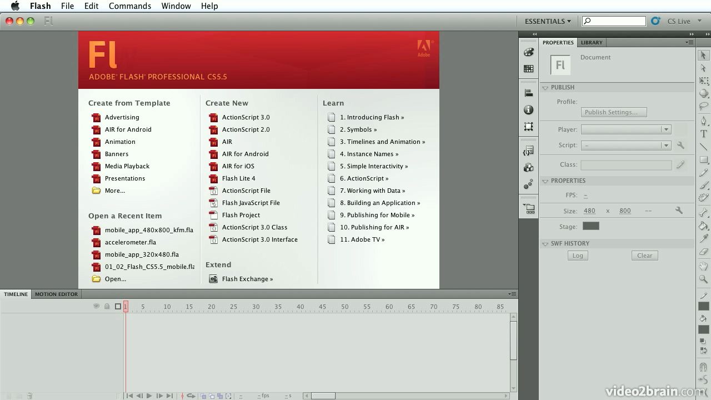The height and width of the screenshot is (400, 711).
Task: Open the Code Snippets panel icon
Action: (528, 151)
